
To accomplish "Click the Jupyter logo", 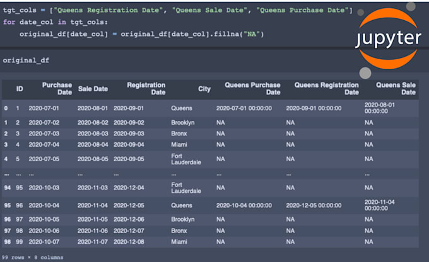I will [387, 40].
